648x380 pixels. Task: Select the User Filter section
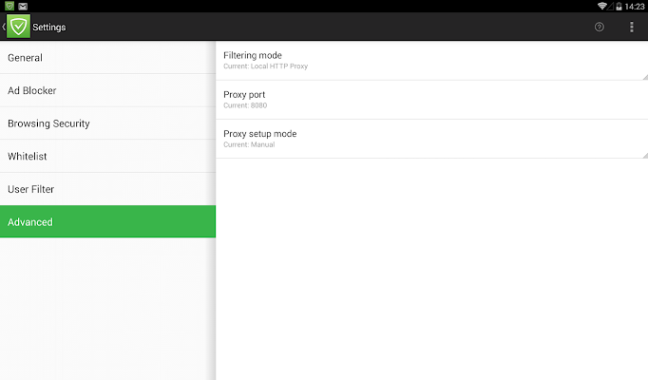(107, 189)
